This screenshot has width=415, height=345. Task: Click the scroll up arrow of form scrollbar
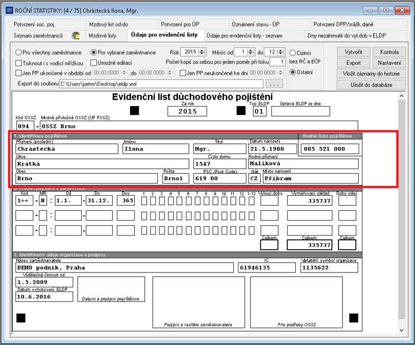coord(402,96)
